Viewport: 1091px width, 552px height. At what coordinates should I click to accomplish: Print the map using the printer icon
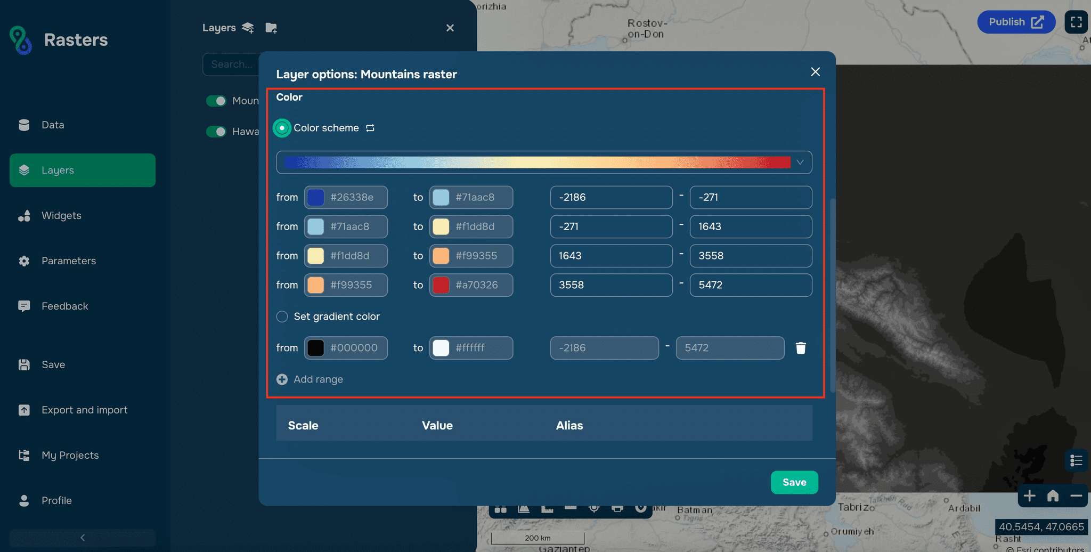pyautogui.click(x=617, y=510)
